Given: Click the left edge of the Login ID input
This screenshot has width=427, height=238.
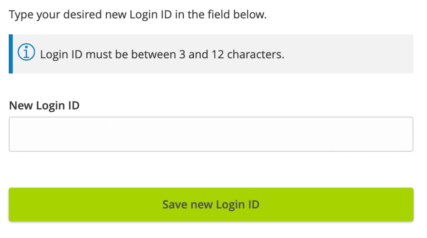Looking at the screenshot, I should [x=15, y=134].
